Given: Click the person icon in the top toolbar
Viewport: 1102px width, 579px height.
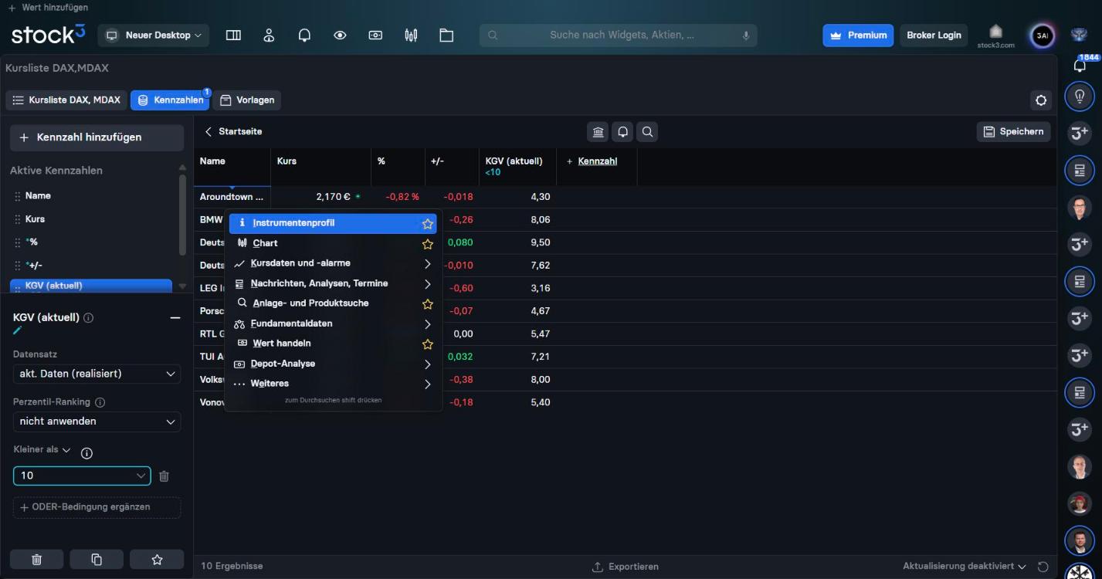Looking at the screenshot, I should (x=269, y=36).
